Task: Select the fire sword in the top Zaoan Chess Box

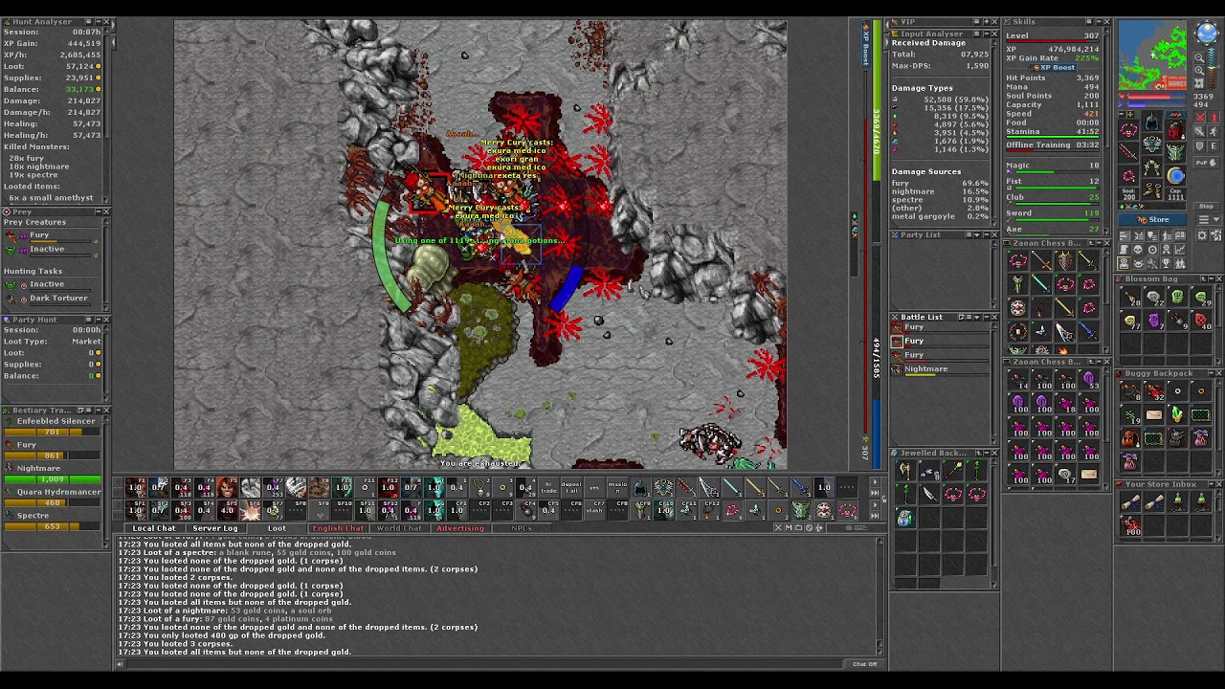Action: (1043, 260)
